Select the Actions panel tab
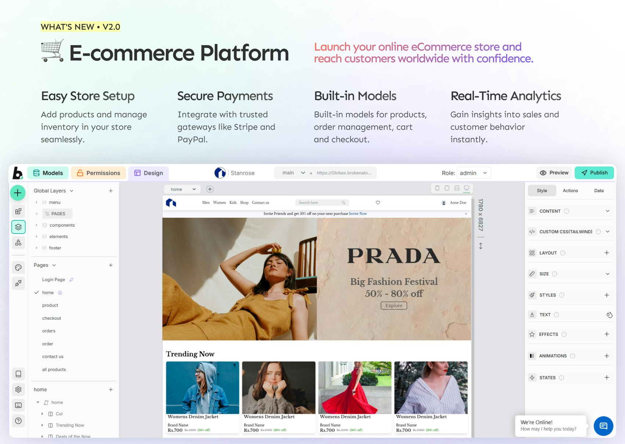This screenshot has height=444, width=625. pos(570,191)
